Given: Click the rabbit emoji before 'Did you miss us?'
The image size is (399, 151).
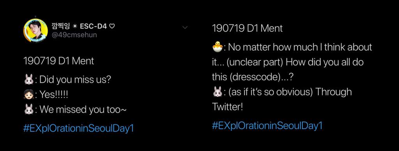Looking at the screenshot, I should 28,80.
